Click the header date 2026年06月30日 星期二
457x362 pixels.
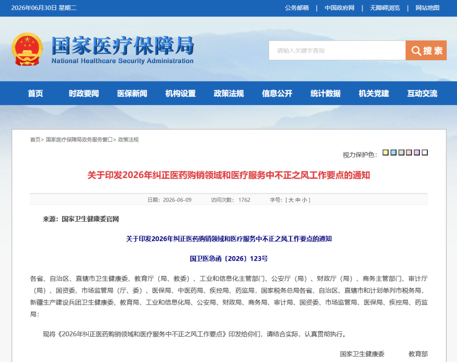coord(44,8)
